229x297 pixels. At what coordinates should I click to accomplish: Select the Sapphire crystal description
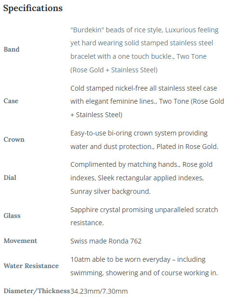[x=144, y=216]
